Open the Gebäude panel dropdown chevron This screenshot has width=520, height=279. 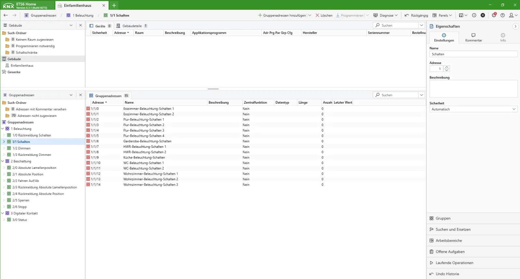point(71,25)
